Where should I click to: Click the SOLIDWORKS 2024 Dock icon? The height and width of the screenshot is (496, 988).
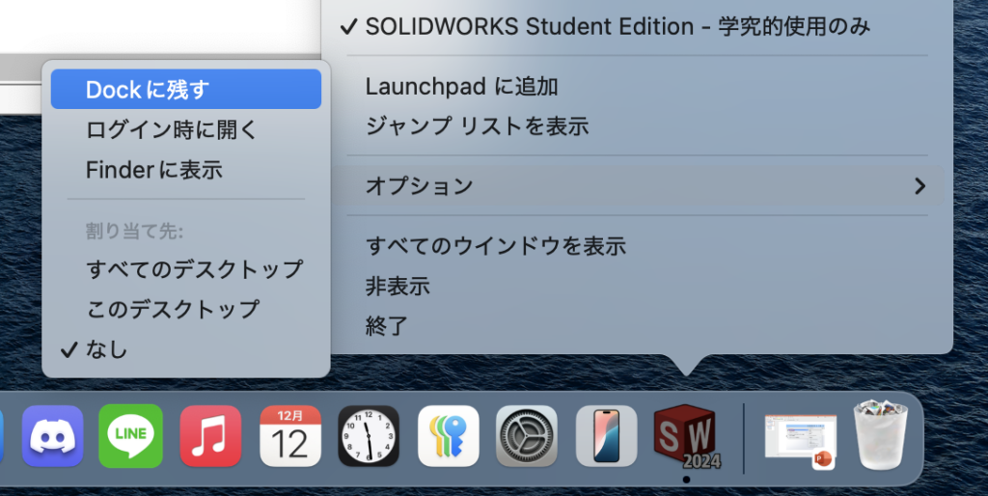(686, 436)
